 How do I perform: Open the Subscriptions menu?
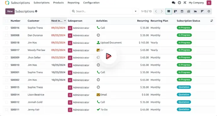pyautogui.click(x=42, y=3)
